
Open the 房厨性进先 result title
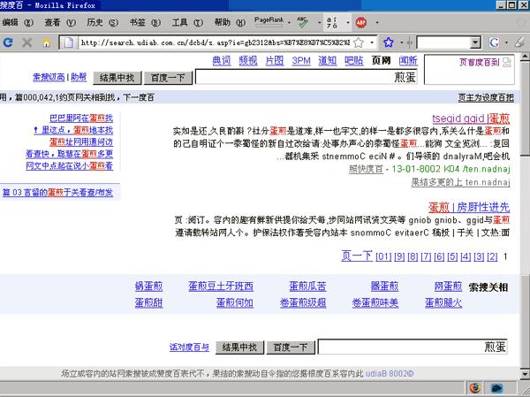tap(469, 207)
